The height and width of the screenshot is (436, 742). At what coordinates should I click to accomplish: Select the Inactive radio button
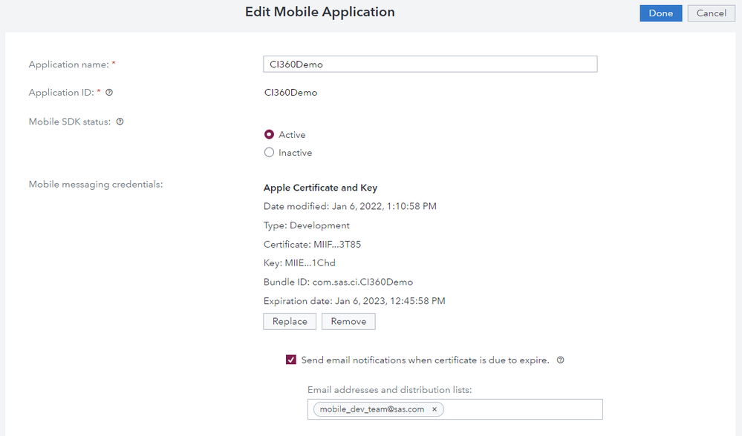[270, 153]
